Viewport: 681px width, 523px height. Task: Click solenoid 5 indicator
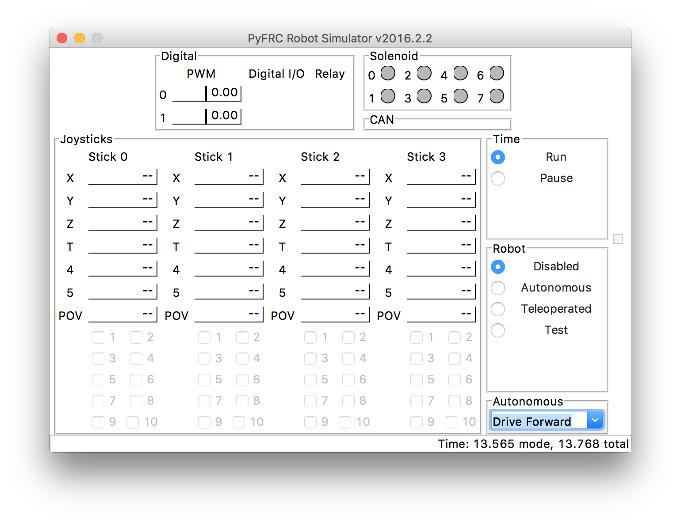[460, 96]
